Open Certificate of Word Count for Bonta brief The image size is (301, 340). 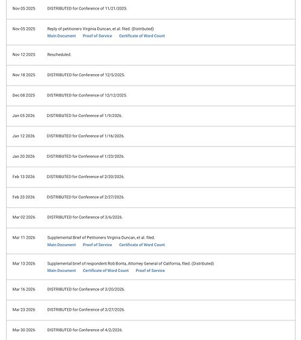(x=105, y=271)
